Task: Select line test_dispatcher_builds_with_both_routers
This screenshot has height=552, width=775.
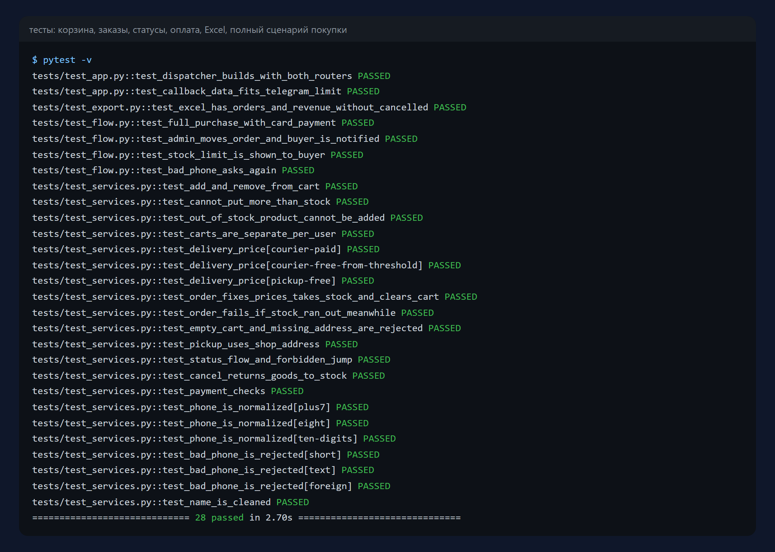Action: point(211,76)
